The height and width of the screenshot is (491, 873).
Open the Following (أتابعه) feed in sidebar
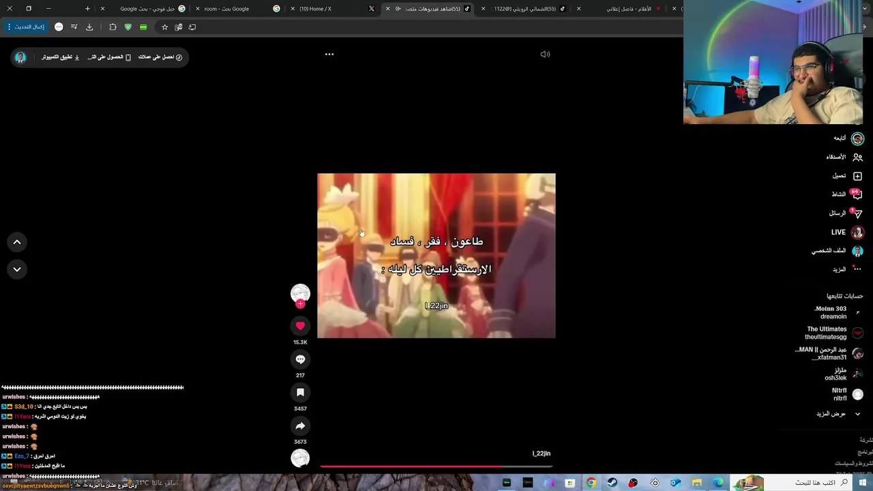(848, 138)
